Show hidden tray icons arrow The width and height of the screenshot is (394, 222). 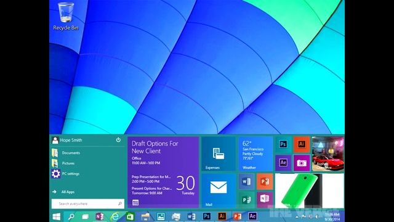point(297,216)
